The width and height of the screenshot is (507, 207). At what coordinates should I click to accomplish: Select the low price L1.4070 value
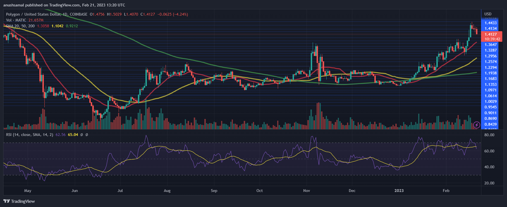pos(131,14)
